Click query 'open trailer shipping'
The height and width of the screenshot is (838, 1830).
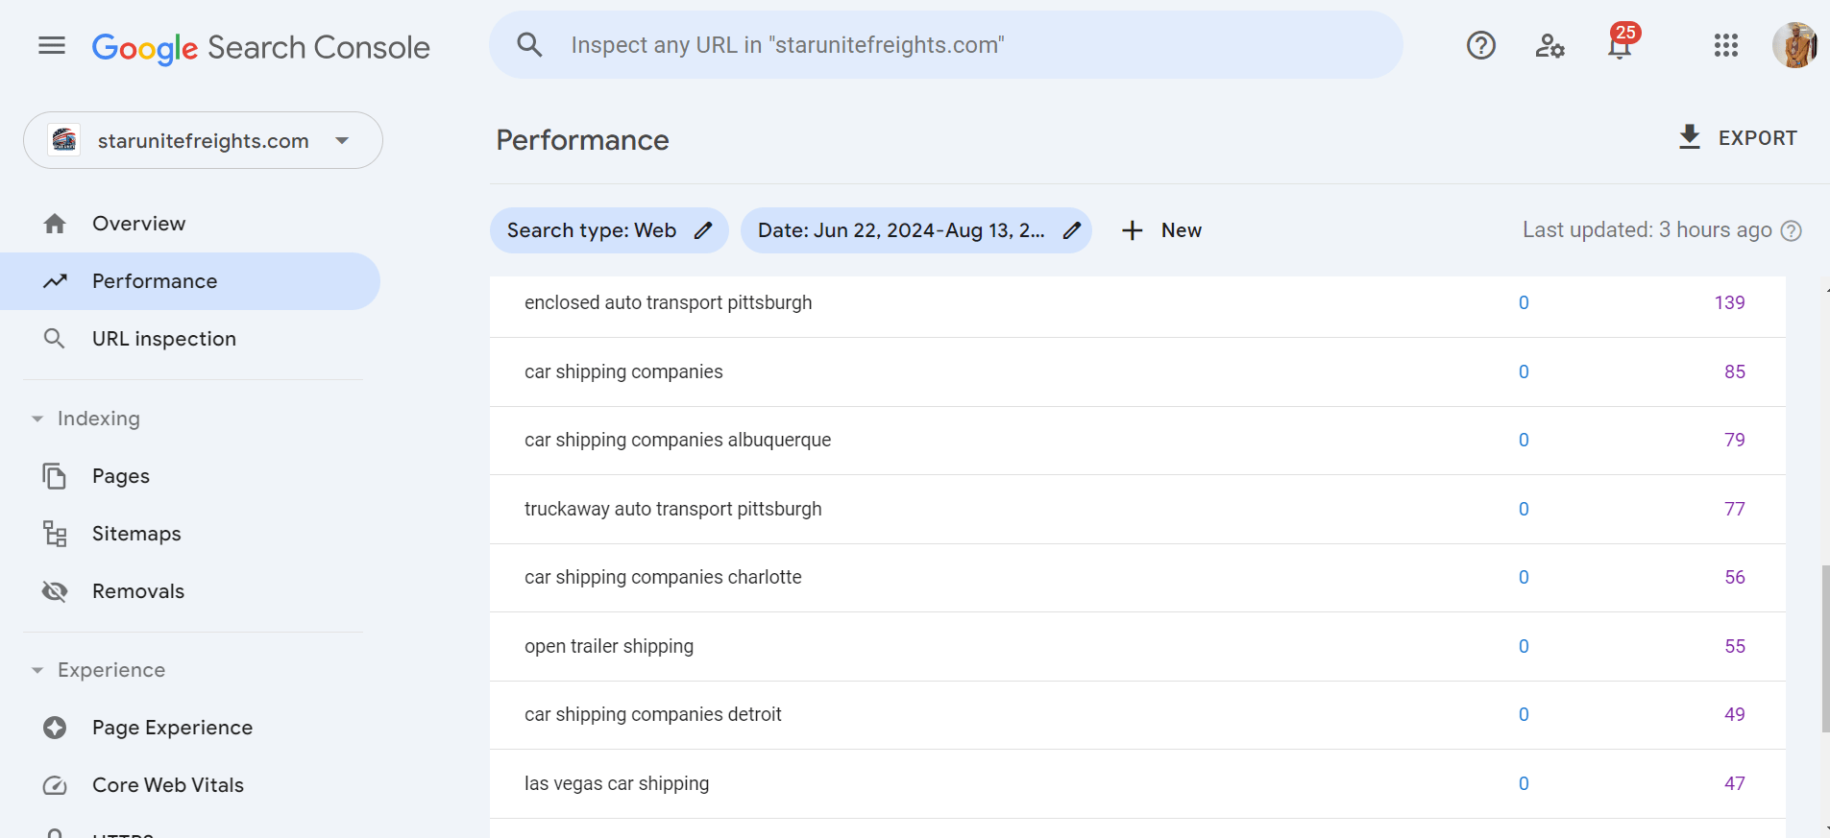pyautogui.click(x=609, y=646)
